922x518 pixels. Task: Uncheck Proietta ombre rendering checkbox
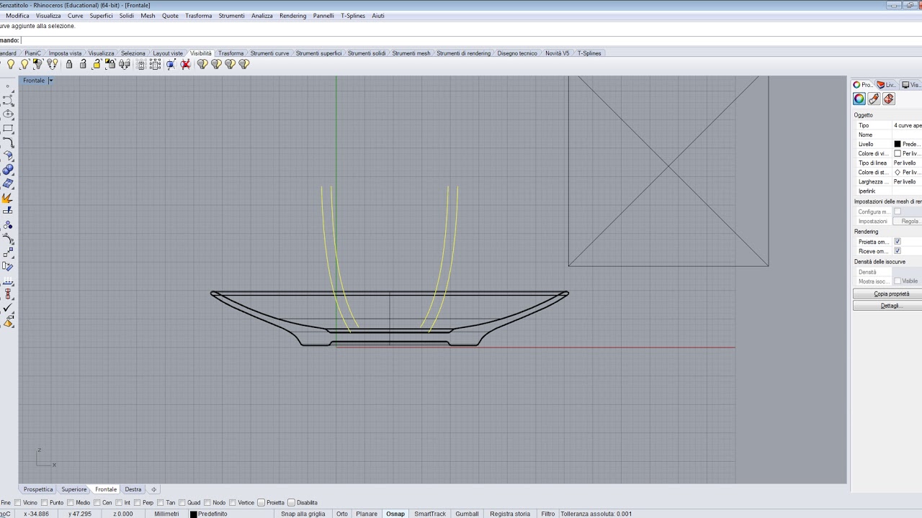[x=898, y=242]
